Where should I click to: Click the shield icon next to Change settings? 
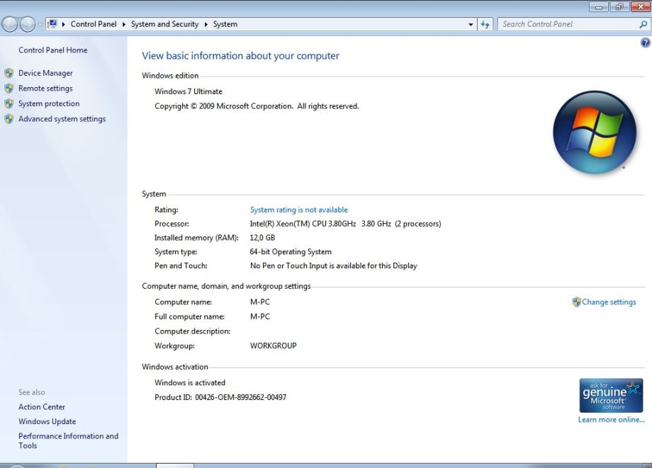(x=576, y=302)
